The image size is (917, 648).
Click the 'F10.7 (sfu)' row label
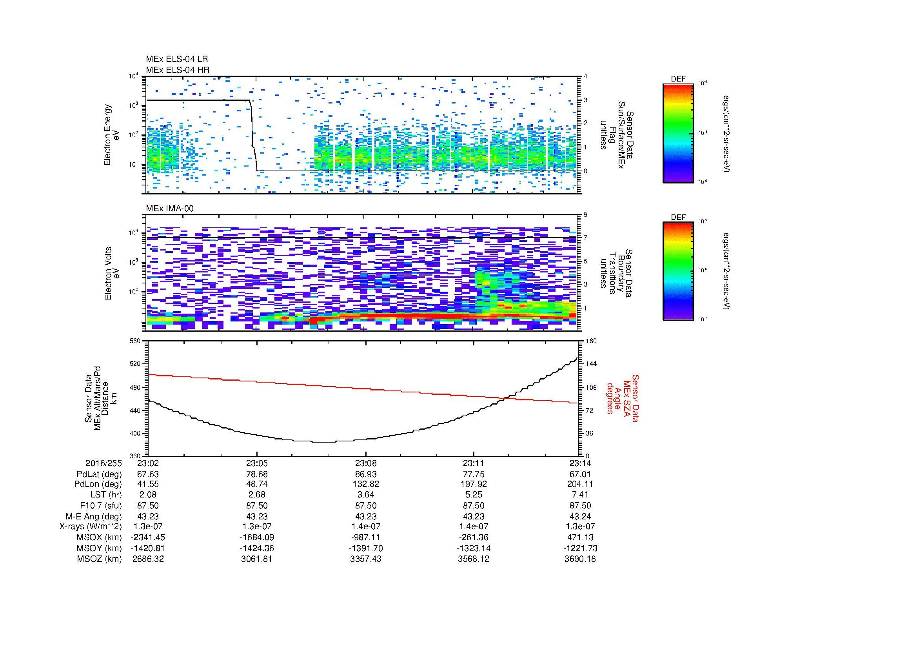pos(100,505)
